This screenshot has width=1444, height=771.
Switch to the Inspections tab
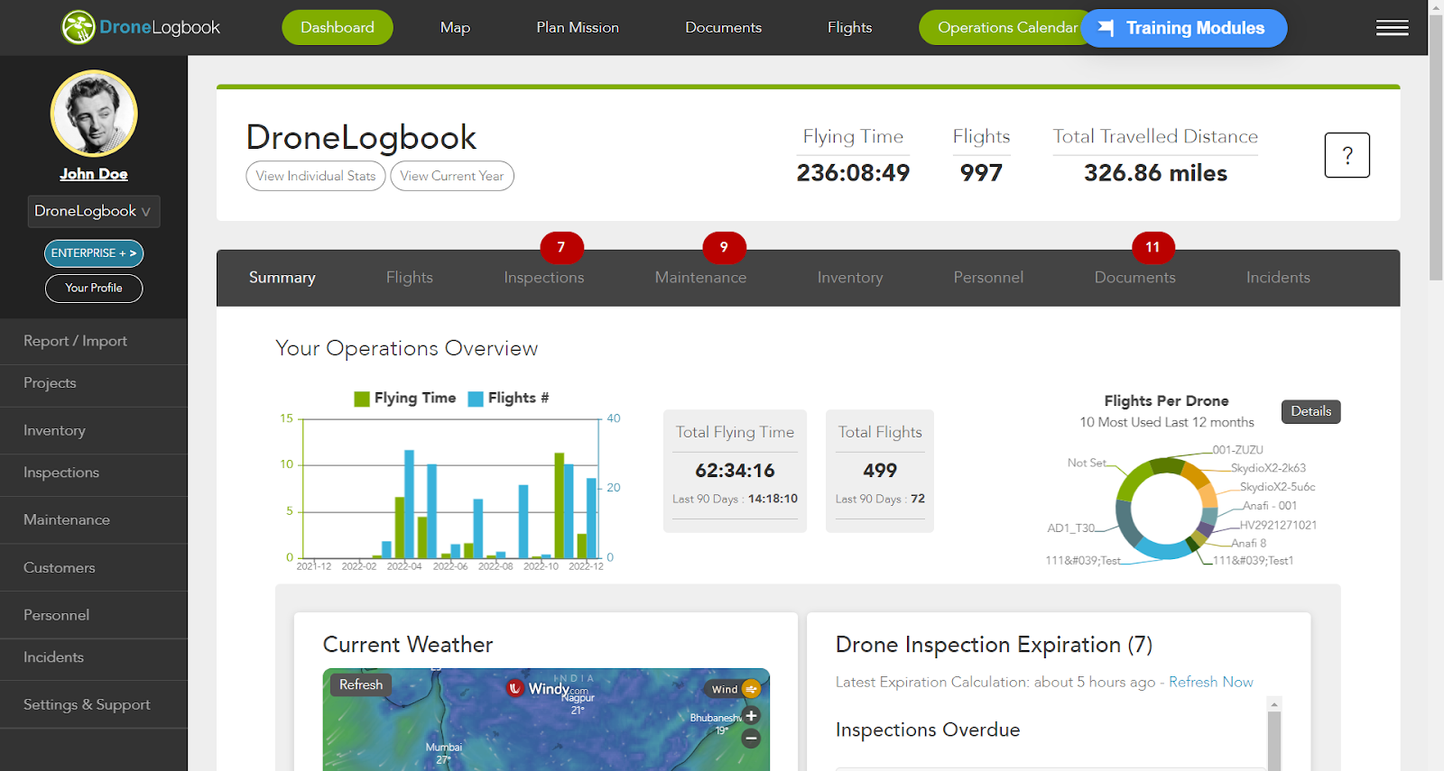pyautogui.click(x=544, y=278)
